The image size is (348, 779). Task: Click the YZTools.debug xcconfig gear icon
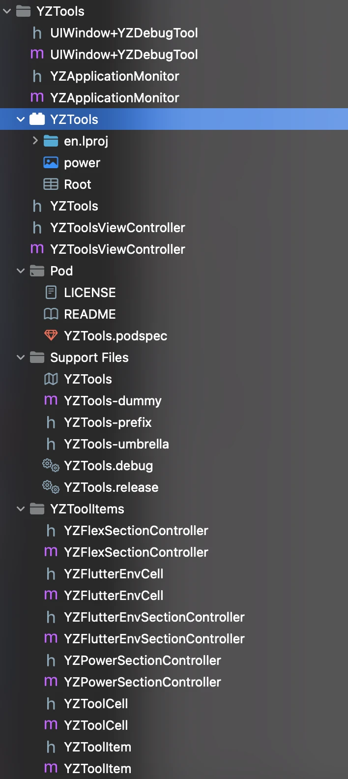pos(51,466)
